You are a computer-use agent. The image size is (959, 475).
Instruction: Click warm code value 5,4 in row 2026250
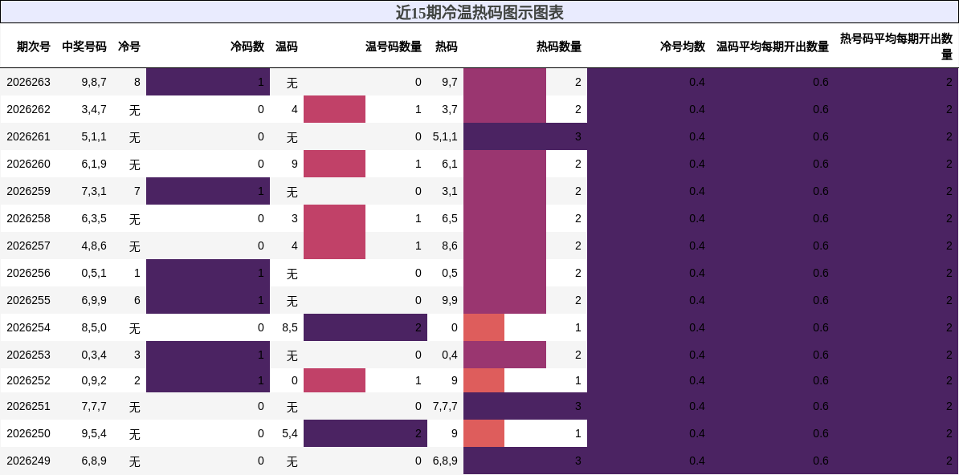coord(290,433)
